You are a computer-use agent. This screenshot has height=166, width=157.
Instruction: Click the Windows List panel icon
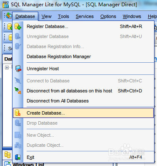point(7,163)
